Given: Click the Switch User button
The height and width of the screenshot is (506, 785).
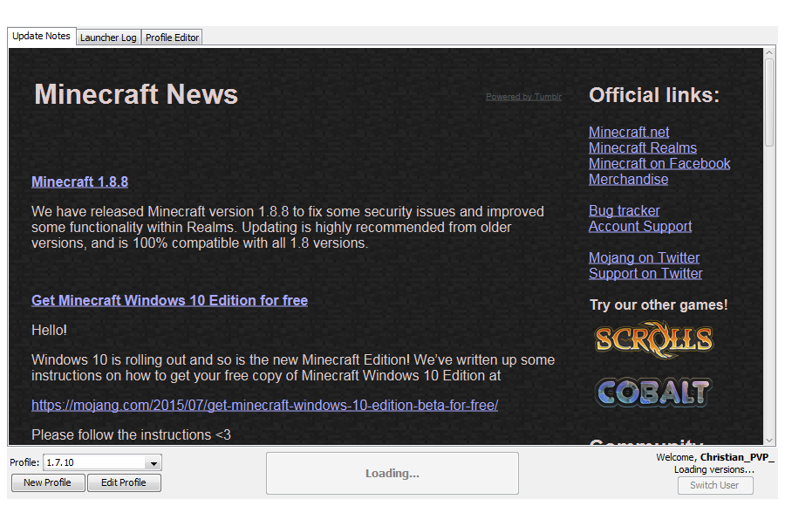Looking at the screenshot, I should pyautogui.click(x=715, y=485).
